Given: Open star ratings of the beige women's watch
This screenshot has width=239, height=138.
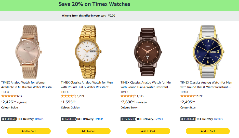Looking at the screenshot, I should point(9,96).
